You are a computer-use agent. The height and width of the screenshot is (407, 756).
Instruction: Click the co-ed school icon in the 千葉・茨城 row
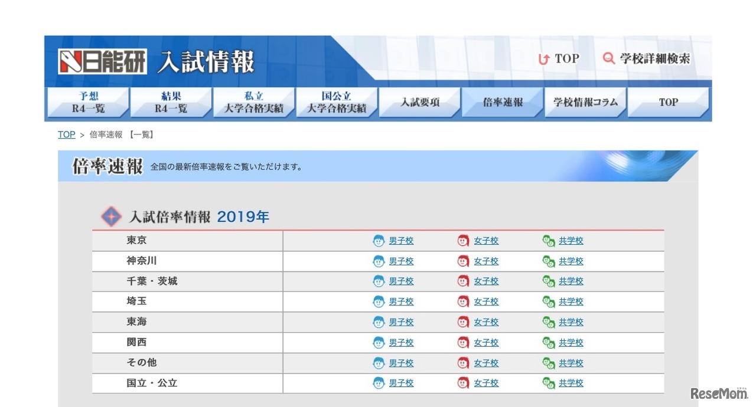pos(549,281)
